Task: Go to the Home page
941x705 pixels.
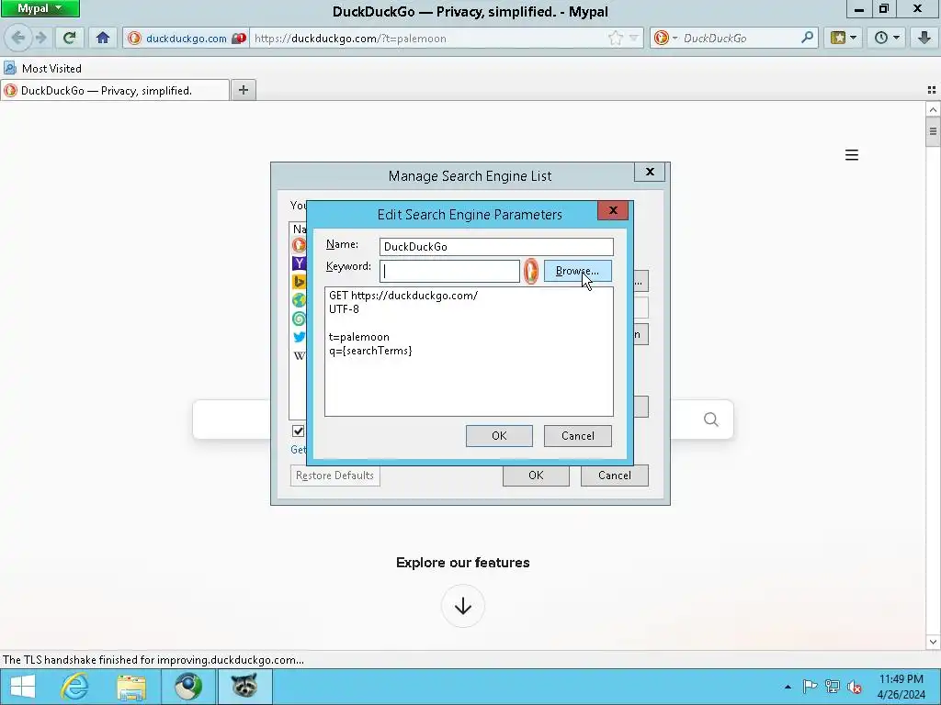Action: pos(103,38)
